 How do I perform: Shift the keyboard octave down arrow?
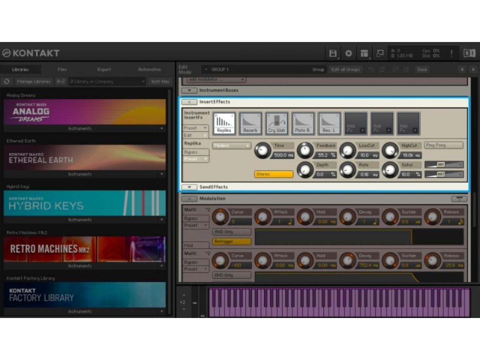(x=184, y=309)
